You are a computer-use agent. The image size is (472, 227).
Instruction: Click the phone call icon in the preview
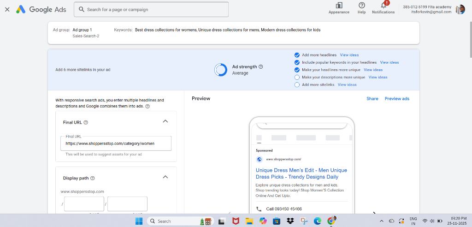click(x=259, y=209)
